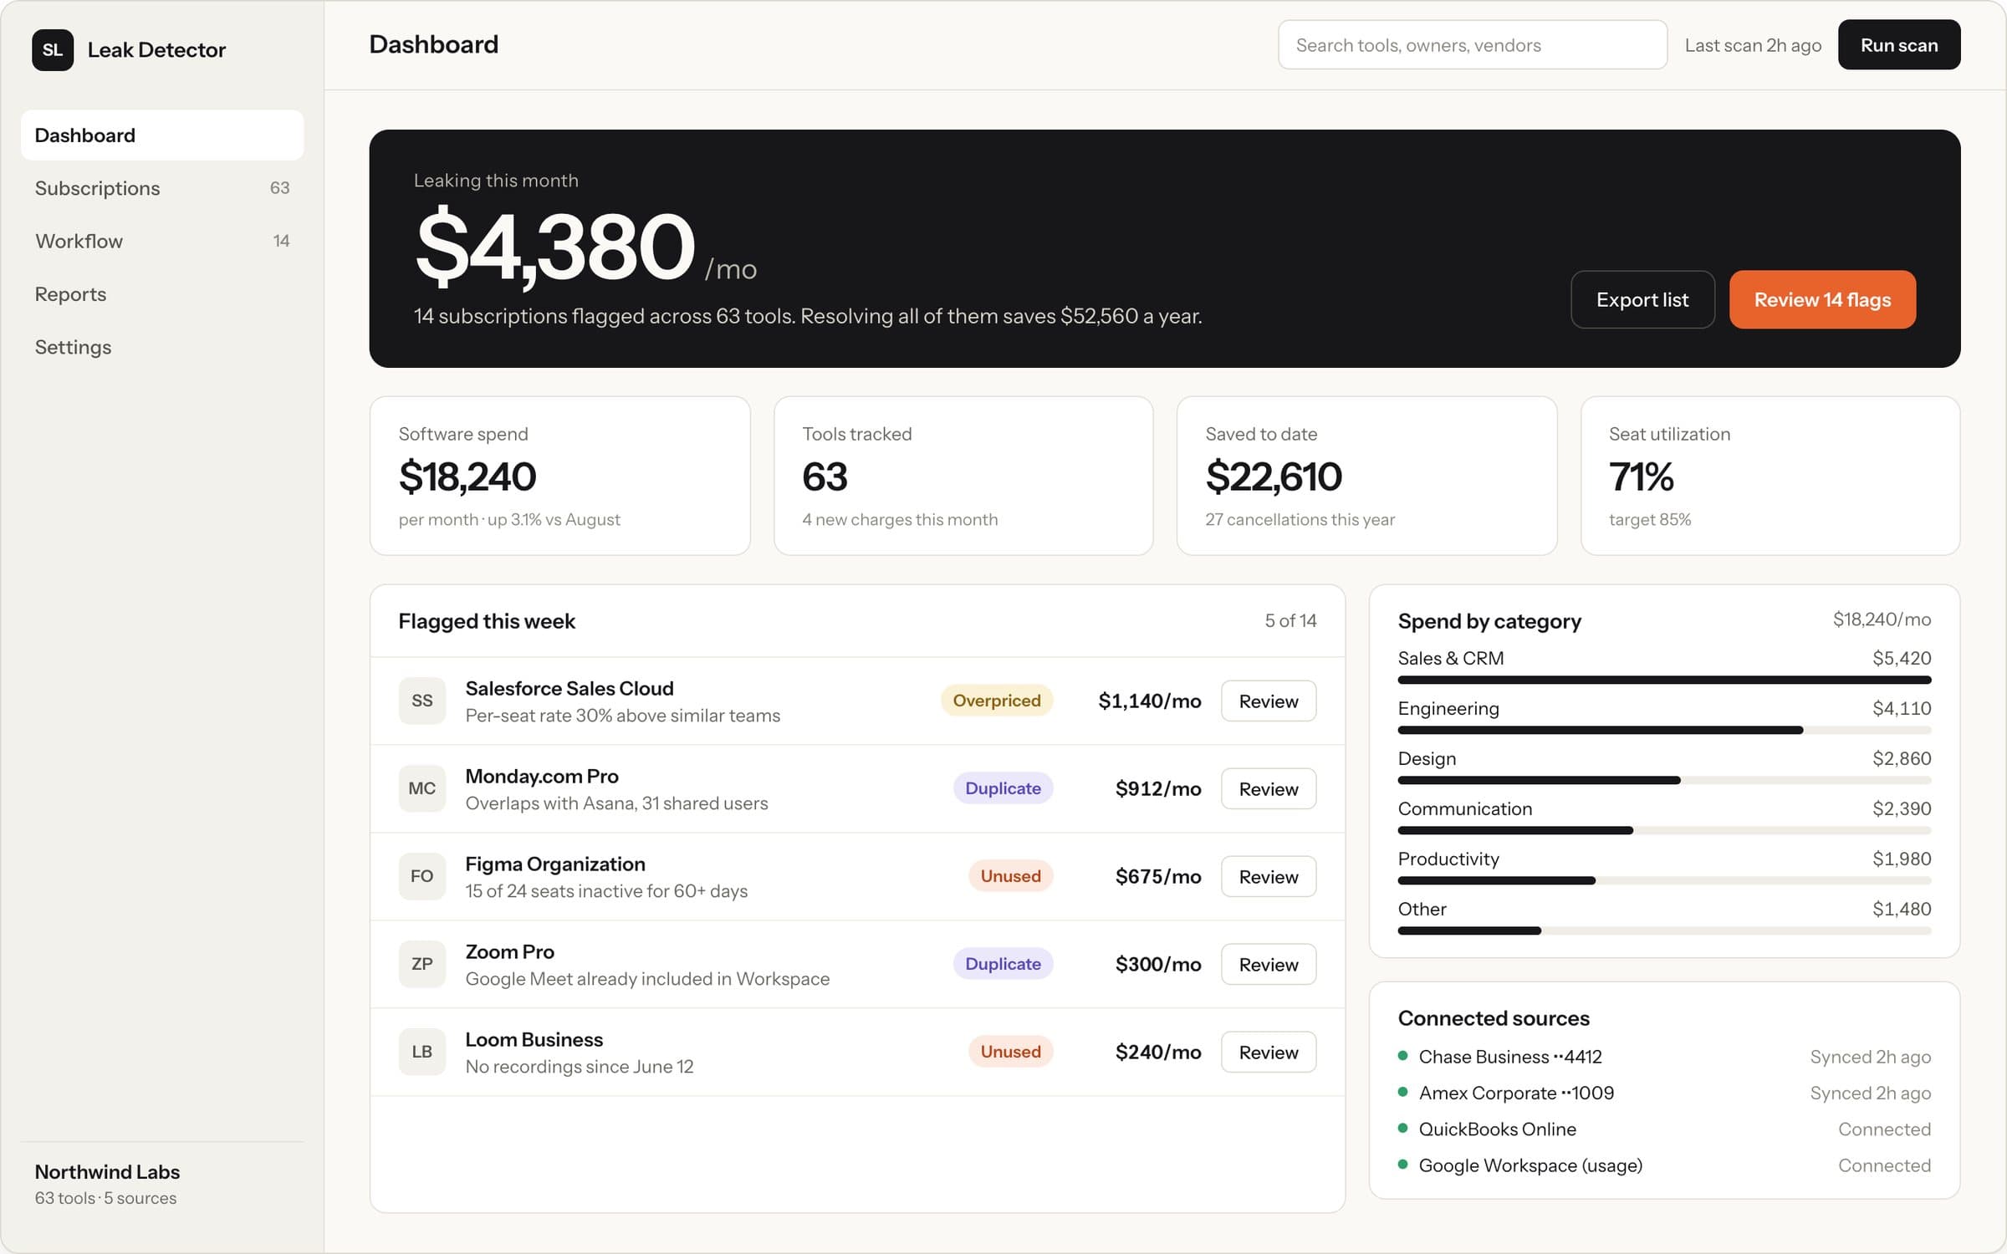The height and width of the screenshot is (1254, 2007).
Task: Click the Run scan button
Action: coord(1899,45)
